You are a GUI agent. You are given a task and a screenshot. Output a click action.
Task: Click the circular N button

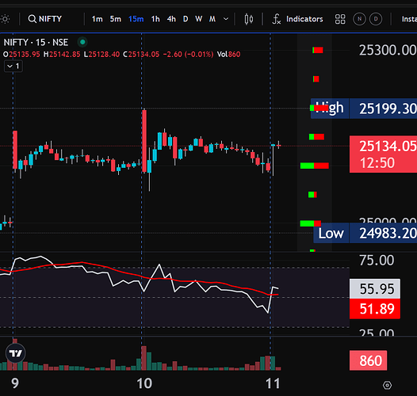pos(359,19)
